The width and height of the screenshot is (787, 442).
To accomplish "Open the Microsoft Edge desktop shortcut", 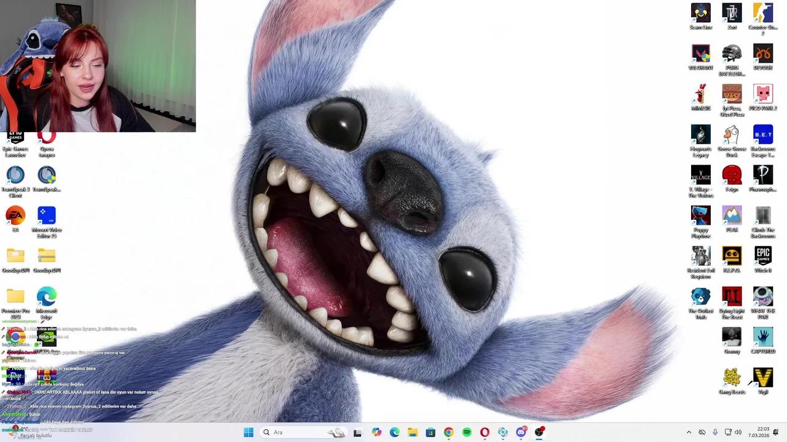I will (47, 303).
